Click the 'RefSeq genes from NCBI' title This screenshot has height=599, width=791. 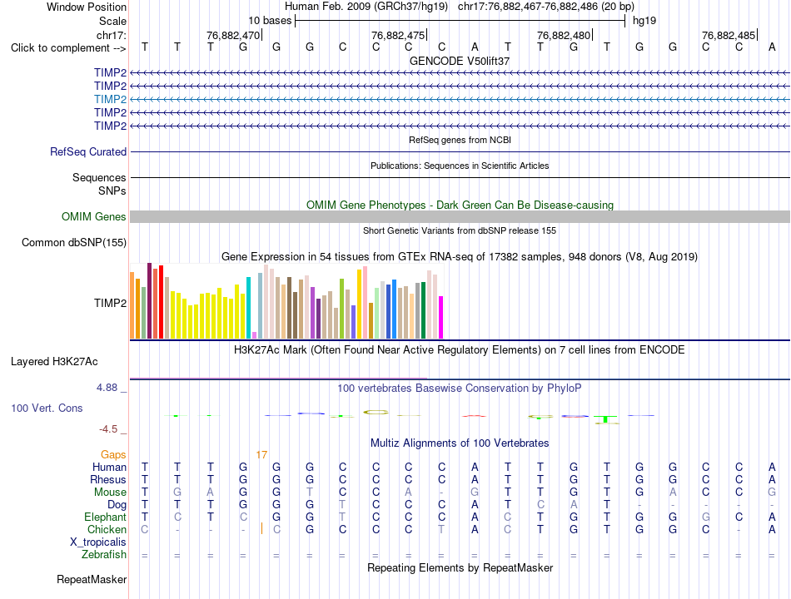pyautogui.click(x=460, y=140)
